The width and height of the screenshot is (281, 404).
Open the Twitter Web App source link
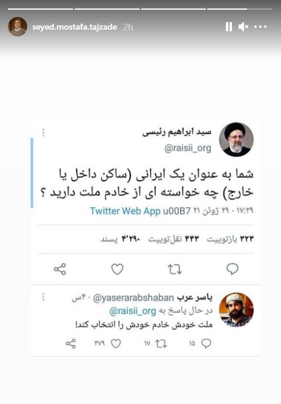(125, 211)
